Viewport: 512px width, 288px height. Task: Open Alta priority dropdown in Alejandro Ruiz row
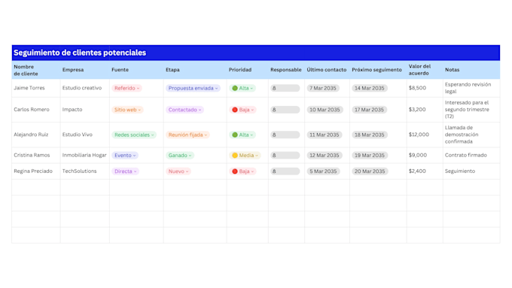242,135
